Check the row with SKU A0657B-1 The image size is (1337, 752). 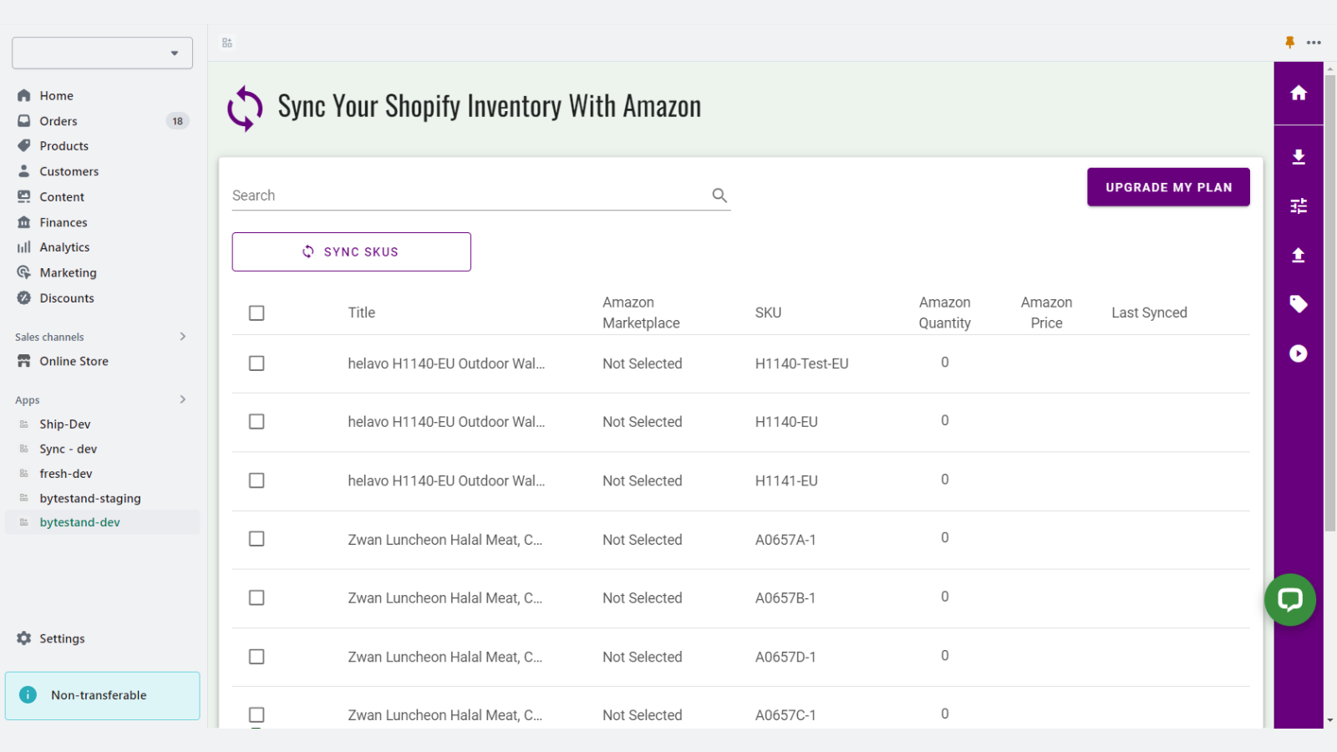click(x=257, y=598)
